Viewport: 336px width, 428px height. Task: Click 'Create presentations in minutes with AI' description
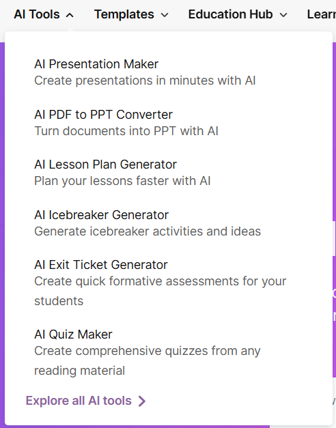click(145, 81)
